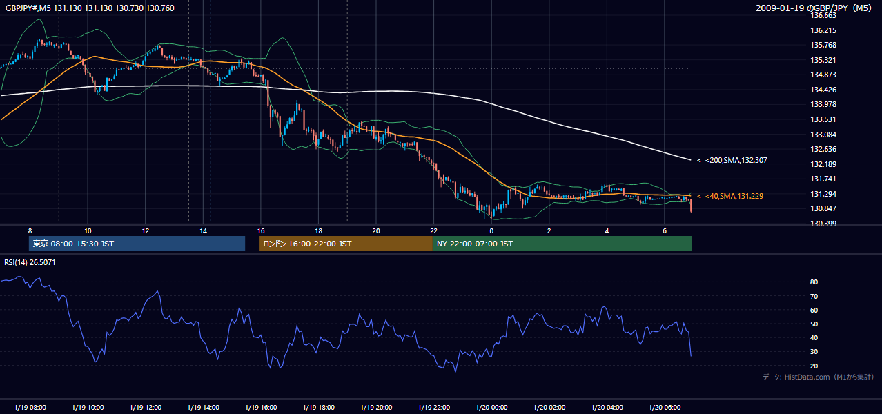
Task: Click price axis value 136.215
Action: pyautogui.click(x=823, y=30)
